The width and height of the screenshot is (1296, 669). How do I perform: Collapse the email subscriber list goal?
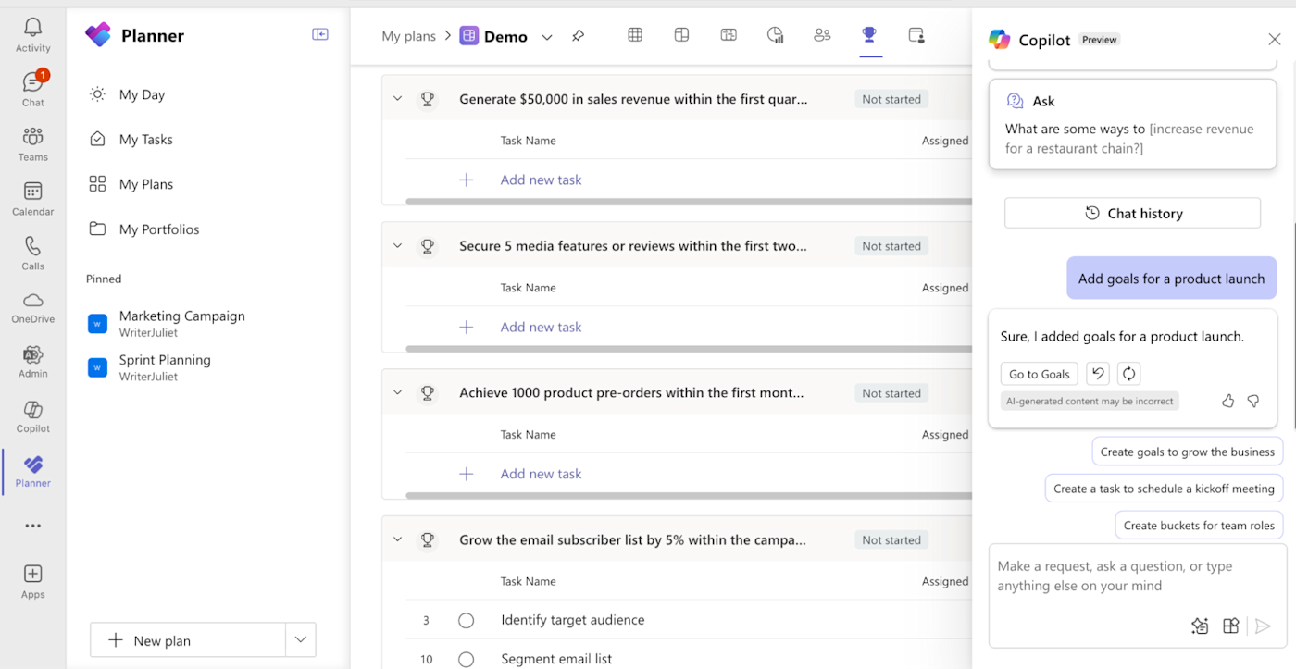pyautogui.click(x=397, y=540)
